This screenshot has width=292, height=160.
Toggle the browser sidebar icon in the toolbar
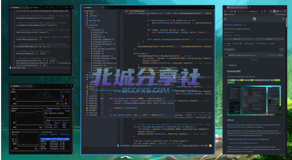(275, 11)
